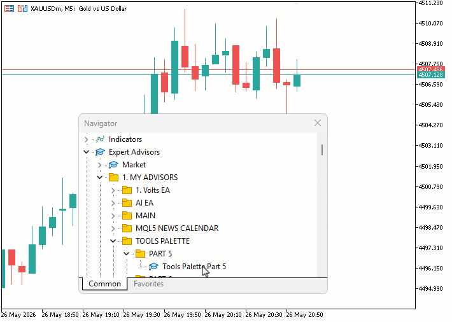Collapse the TOOLS PALETTE folder

(x=113, y=241)
